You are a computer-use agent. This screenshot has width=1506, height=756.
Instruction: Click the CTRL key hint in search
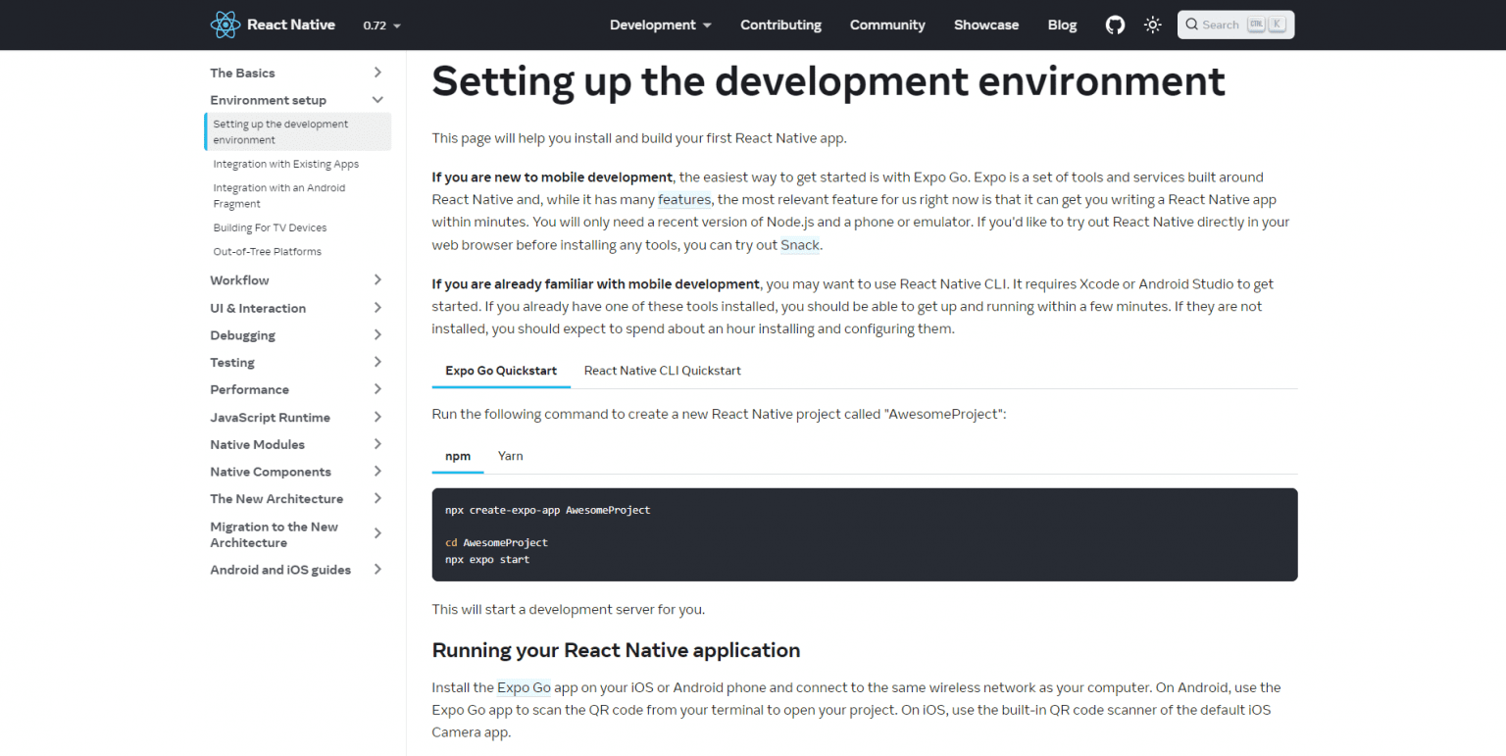[x=1258, y=24]
